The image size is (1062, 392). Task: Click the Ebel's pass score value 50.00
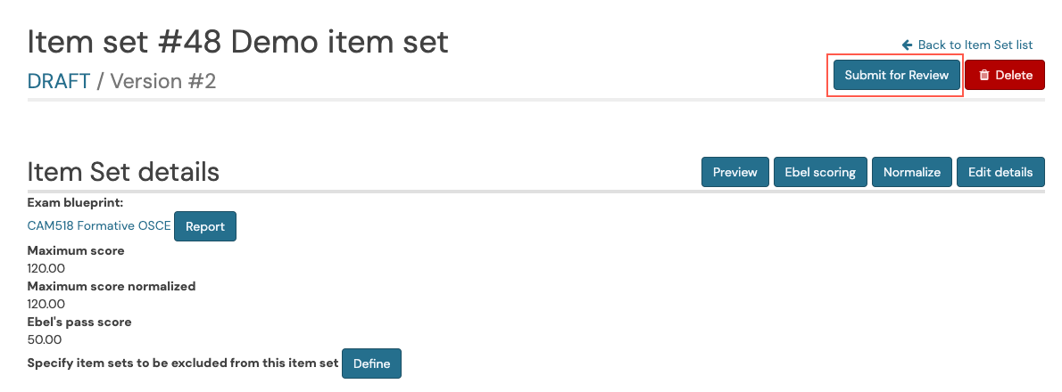pyautogui.click(x=44, y=339)
